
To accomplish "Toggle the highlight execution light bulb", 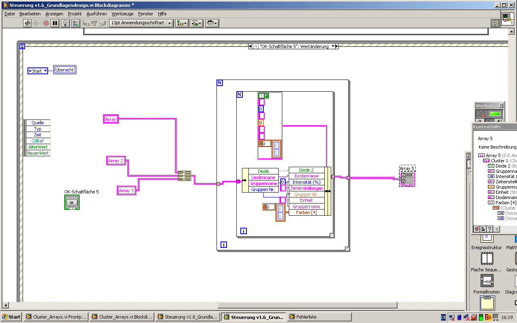I will pos(65,23).
